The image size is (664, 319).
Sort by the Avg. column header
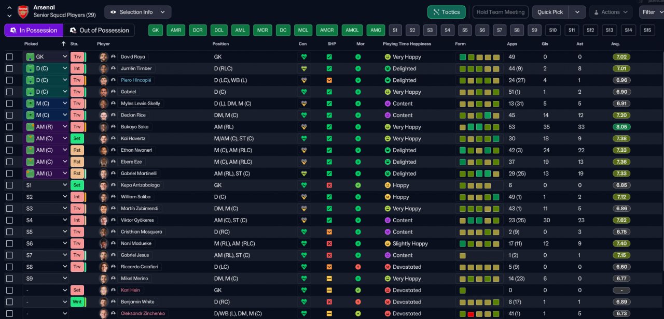coord(616,44)
